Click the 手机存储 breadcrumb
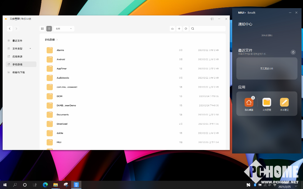This screenshot has width=303, height=189. tap(50, 40)
